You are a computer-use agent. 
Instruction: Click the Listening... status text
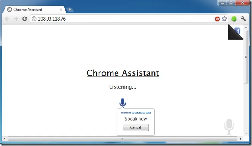point(123,87)
